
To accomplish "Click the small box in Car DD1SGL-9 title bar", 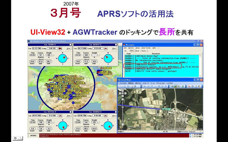I will point(71,112).
